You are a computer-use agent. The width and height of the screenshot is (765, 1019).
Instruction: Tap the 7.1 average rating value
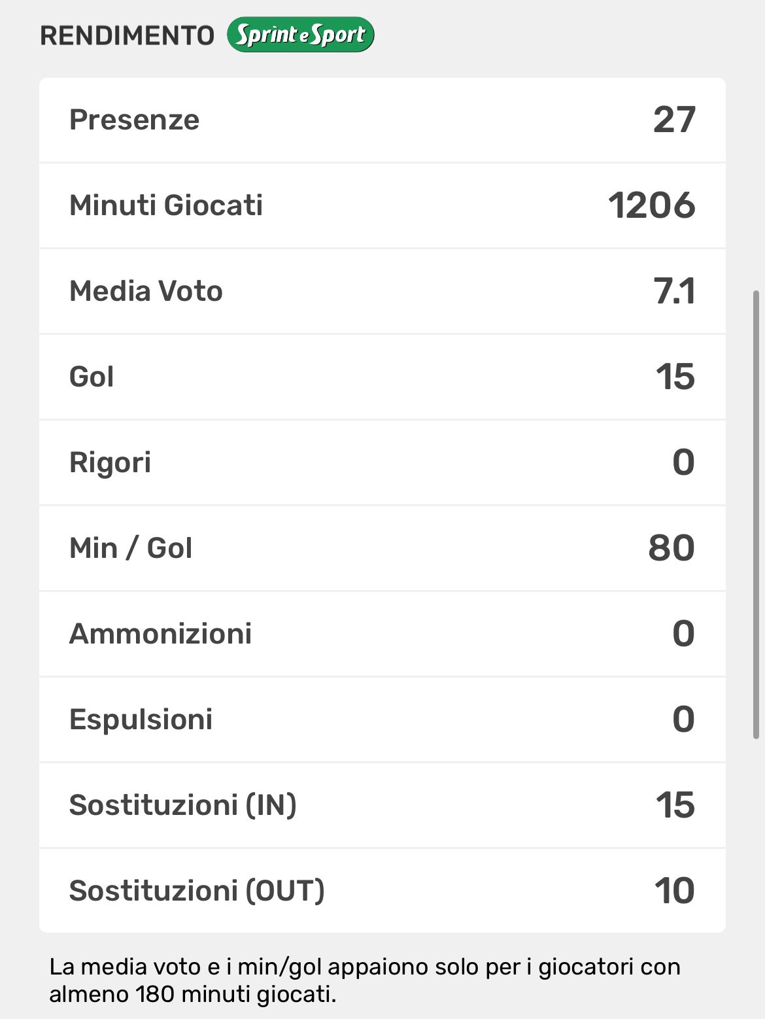coord(675,291)
